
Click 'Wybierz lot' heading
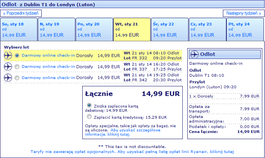[17, 47]
